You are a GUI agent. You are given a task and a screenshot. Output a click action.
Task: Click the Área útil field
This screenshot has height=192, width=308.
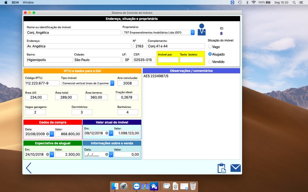36,98
